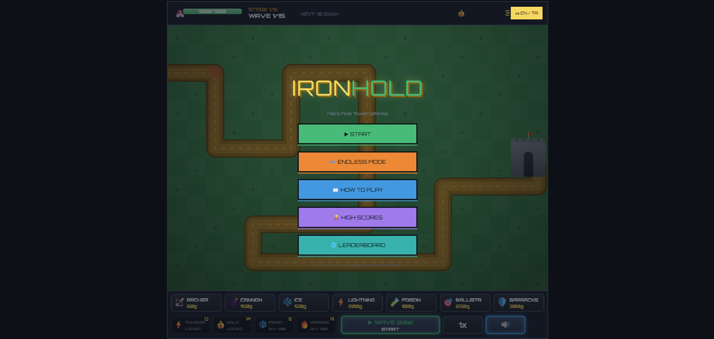
Task: Activate the locked Thunder ability
Action: coord(191,325)
